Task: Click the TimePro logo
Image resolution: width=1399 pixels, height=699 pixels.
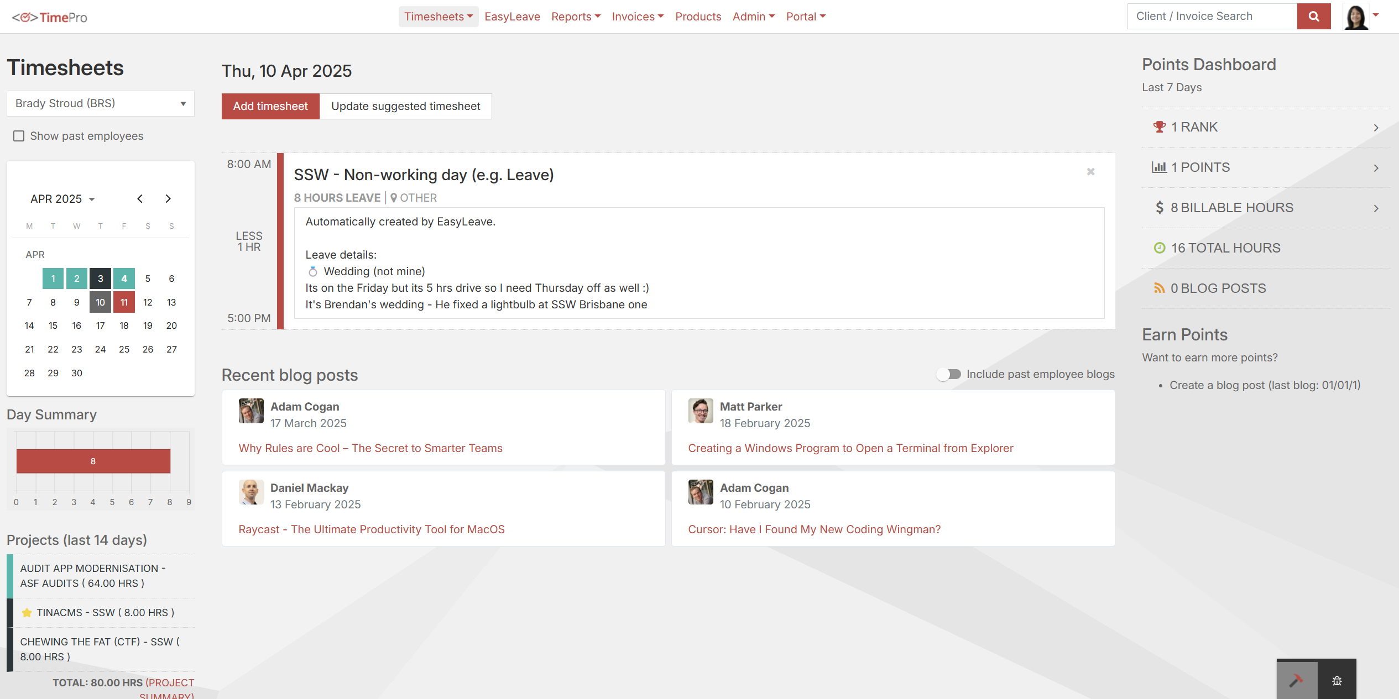Action: pyautogui.click(x=50, y=17)
